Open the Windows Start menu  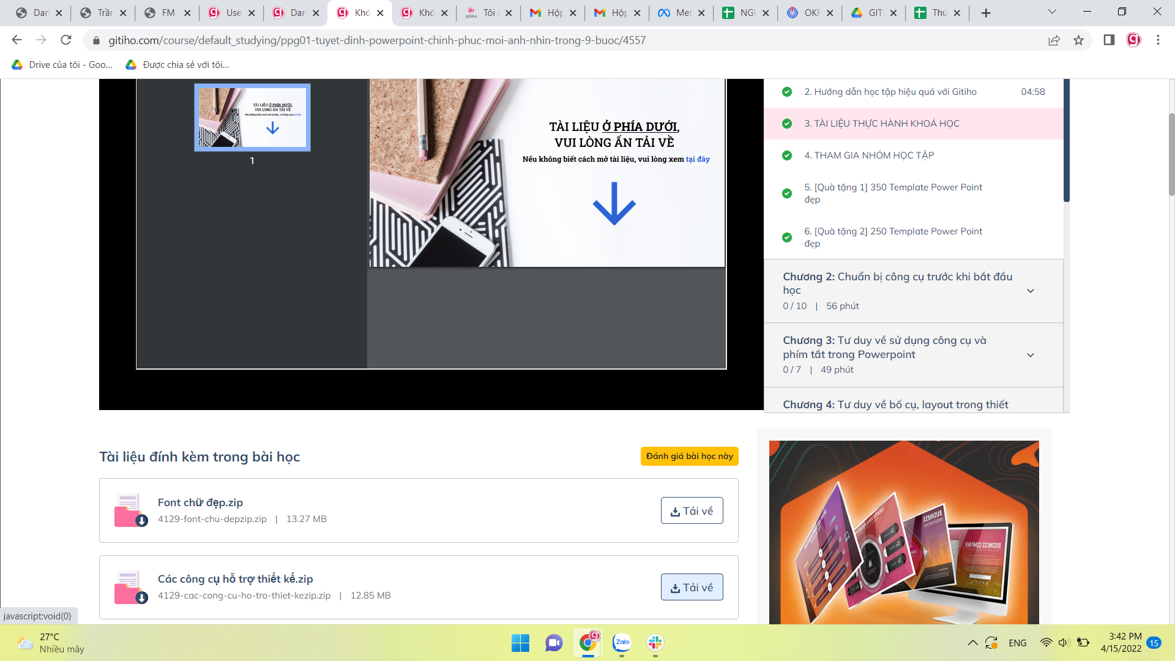point(520,643)
